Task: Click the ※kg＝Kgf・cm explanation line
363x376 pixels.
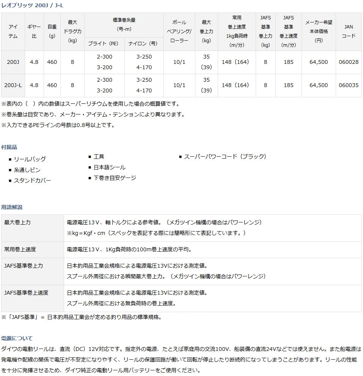Action: point(156,233)
